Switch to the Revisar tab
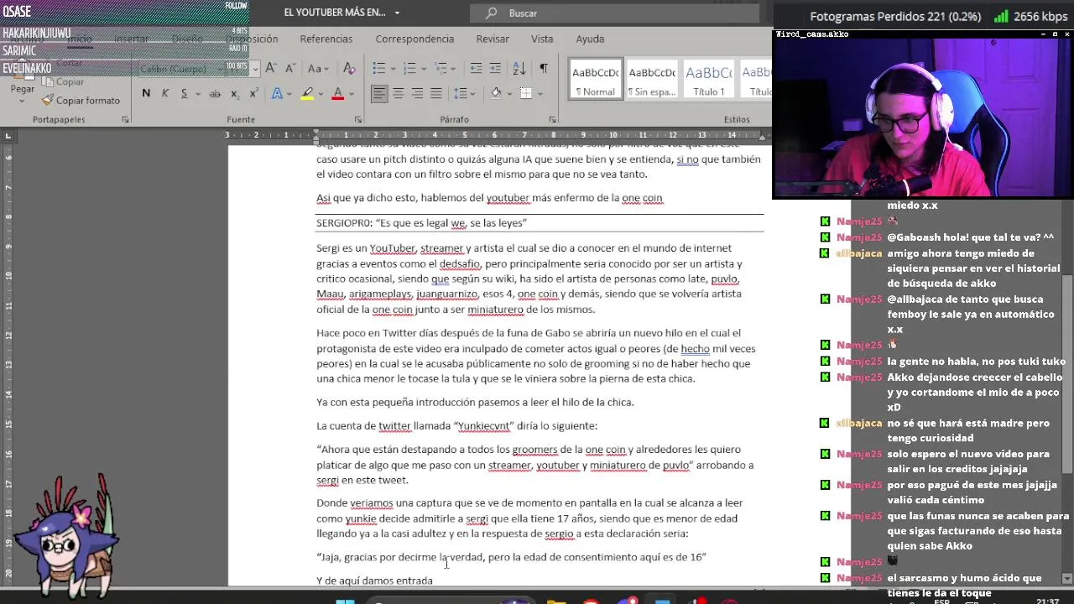1074x604 pixels. [x=493, y=39]
